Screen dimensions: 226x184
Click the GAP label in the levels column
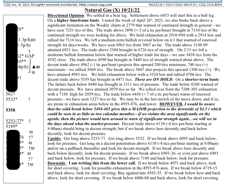point(30,56)
